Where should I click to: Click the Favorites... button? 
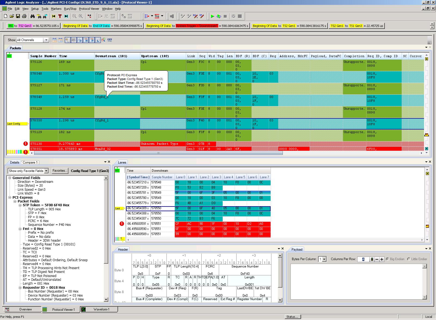click(x=60, y=171)
